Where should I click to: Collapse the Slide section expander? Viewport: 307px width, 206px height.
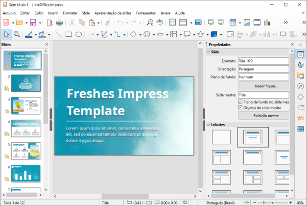click(x=208, y=52)
